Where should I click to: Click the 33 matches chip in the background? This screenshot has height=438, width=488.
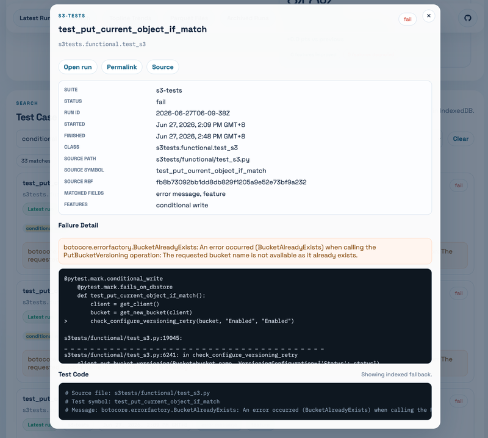coord(34,161)
